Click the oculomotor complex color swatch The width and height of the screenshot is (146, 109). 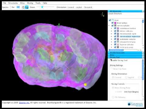click(118, 39)
